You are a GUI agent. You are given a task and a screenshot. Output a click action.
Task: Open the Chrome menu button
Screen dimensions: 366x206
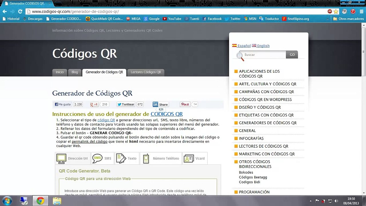pos(361,11)
